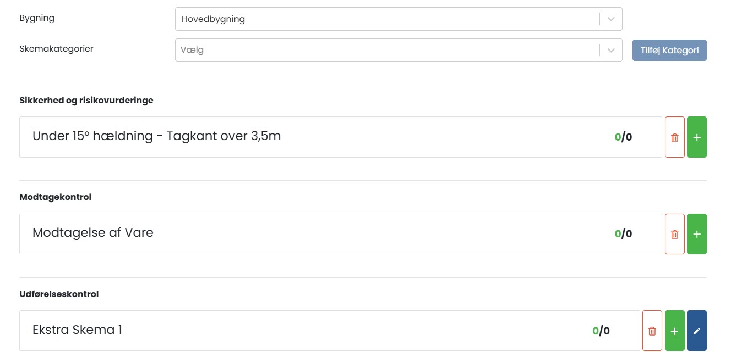Expand the Bygning dropdown chevron

611,19
